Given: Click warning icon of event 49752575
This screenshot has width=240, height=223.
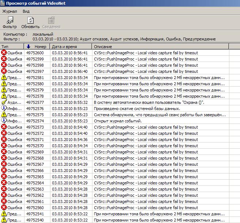Looking at the screenshot, I should 4,115.
